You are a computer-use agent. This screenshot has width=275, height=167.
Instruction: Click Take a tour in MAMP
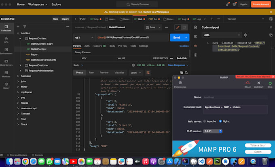258,145
